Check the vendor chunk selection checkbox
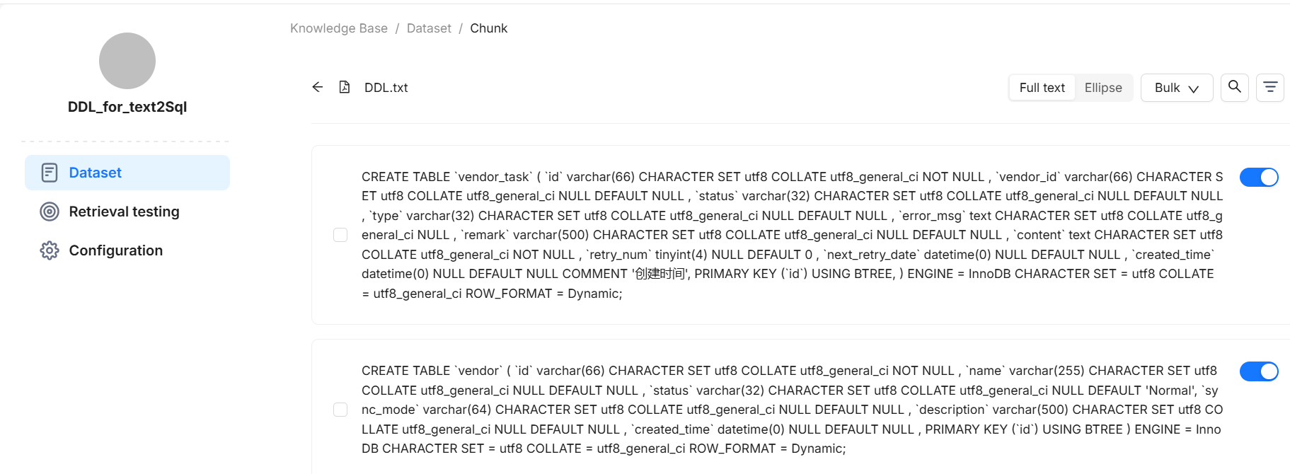1290x474 pixels. pos(340,409)
